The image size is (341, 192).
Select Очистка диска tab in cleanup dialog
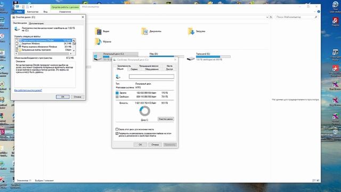click(20, 23)
